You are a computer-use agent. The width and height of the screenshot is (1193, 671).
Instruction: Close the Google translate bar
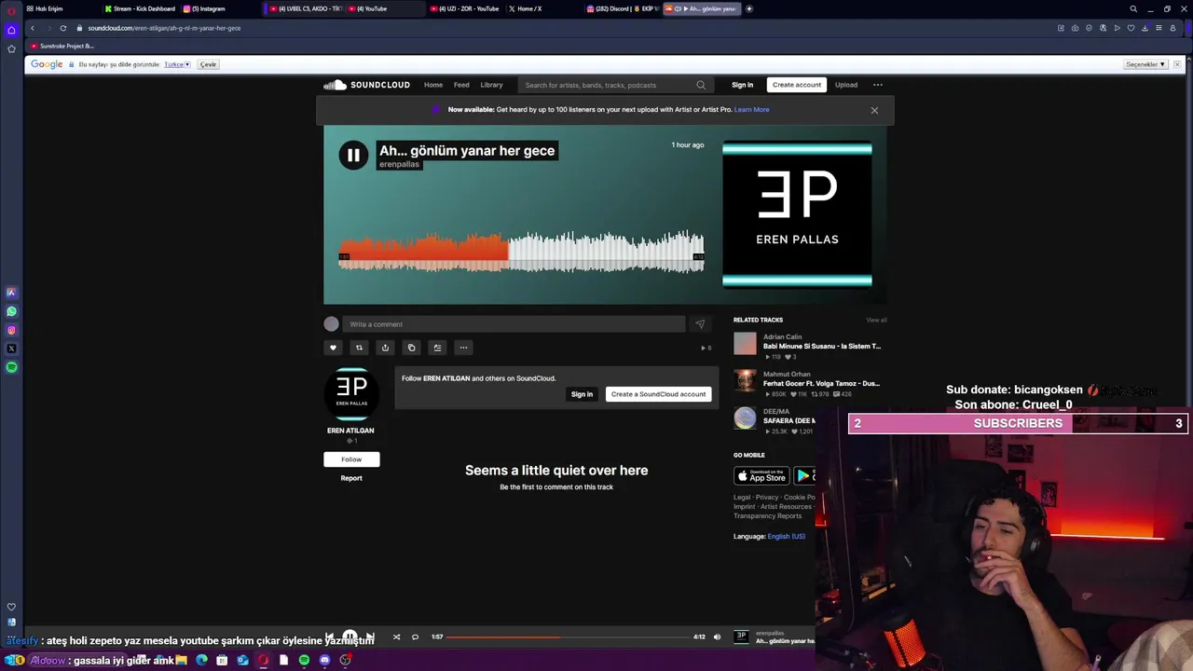[x=1177, y=64]
